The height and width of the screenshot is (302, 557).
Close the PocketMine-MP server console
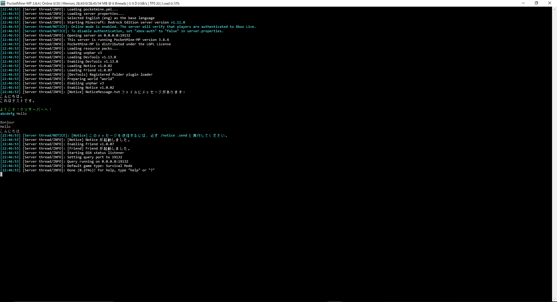(549, 3)
